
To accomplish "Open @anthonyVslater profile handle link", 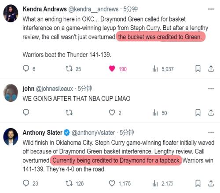I will 93,132.
